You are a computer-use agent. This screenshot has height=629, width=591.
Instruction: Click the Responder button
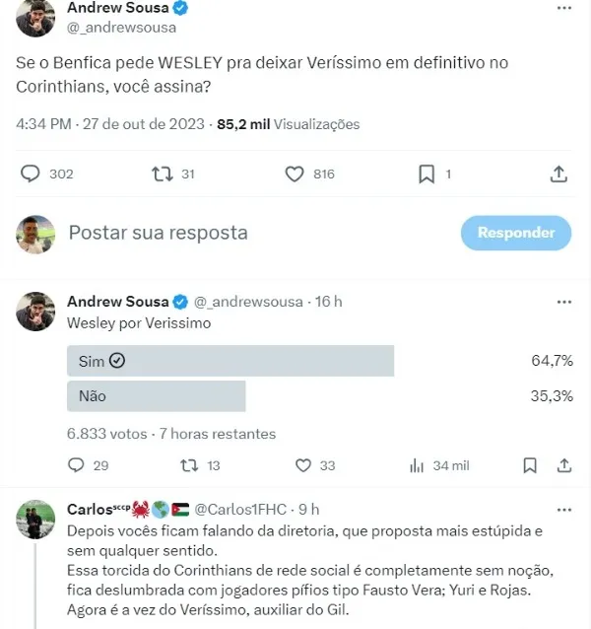click(x=516, y=233)
